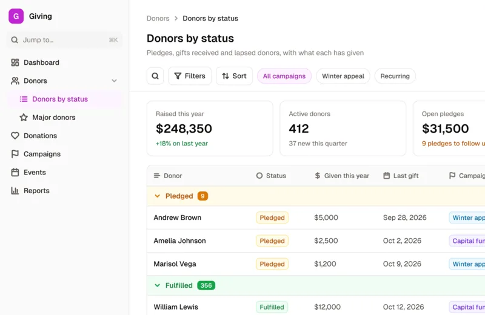Image resolution: width=485 pixels, height=315 pixels.
Task: Click the Campaign column flag icon
Action: (x=452, y=176)
